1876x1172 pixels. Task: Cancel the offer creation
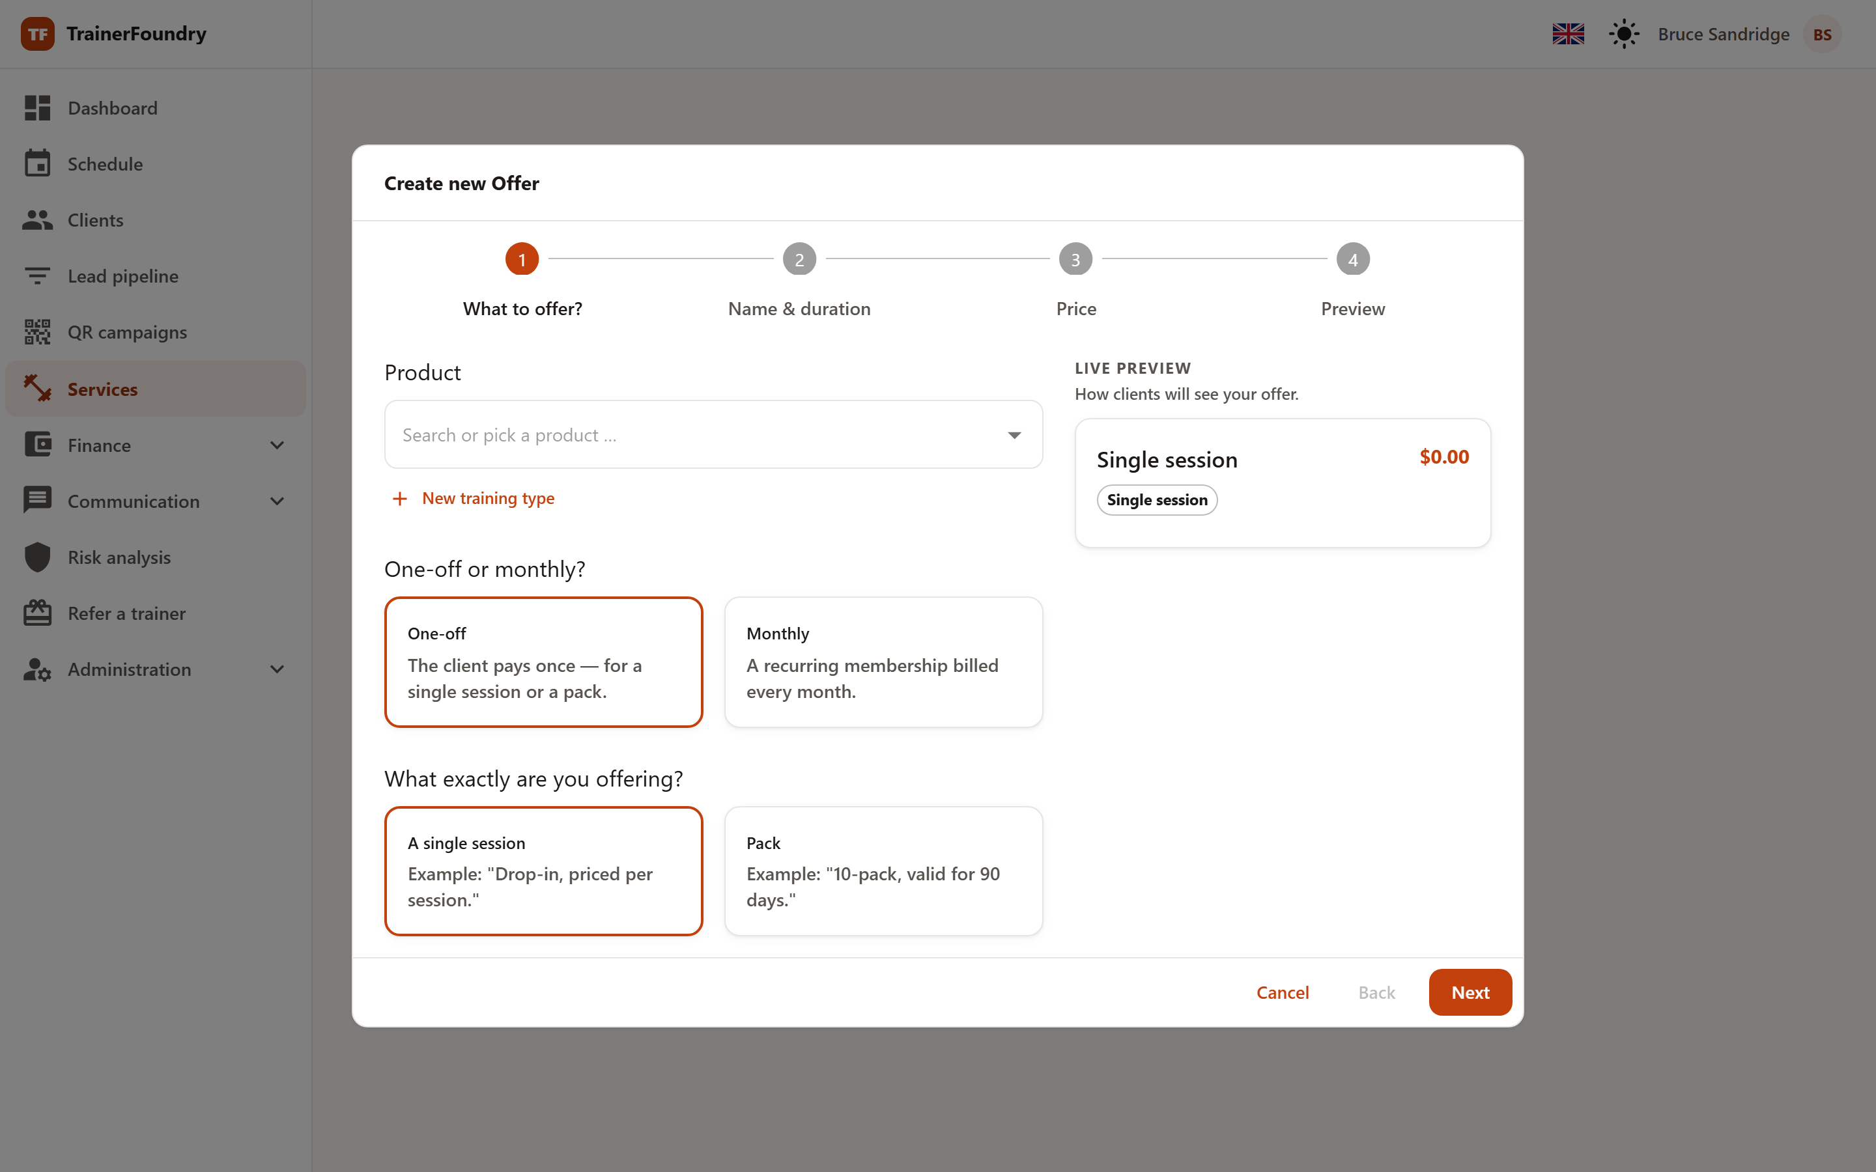click(1282, 992)
